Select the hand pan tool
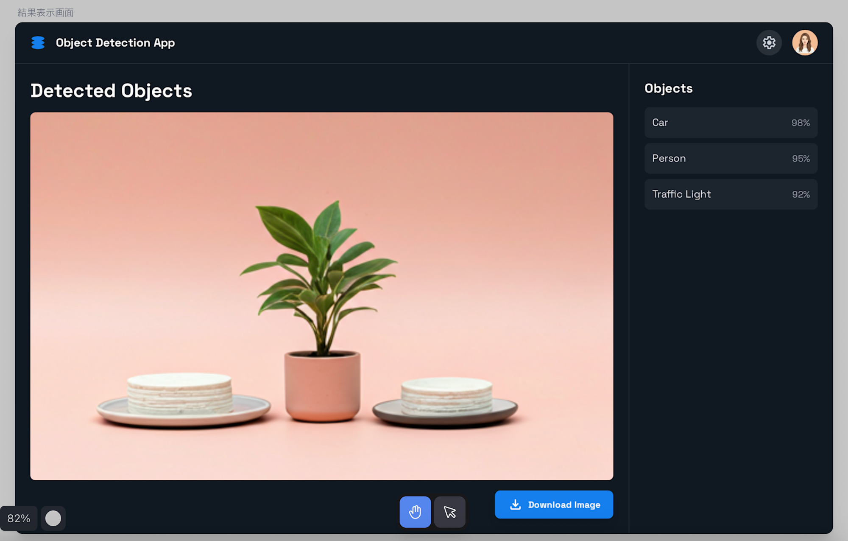848x541 pixels. (415, 512)
